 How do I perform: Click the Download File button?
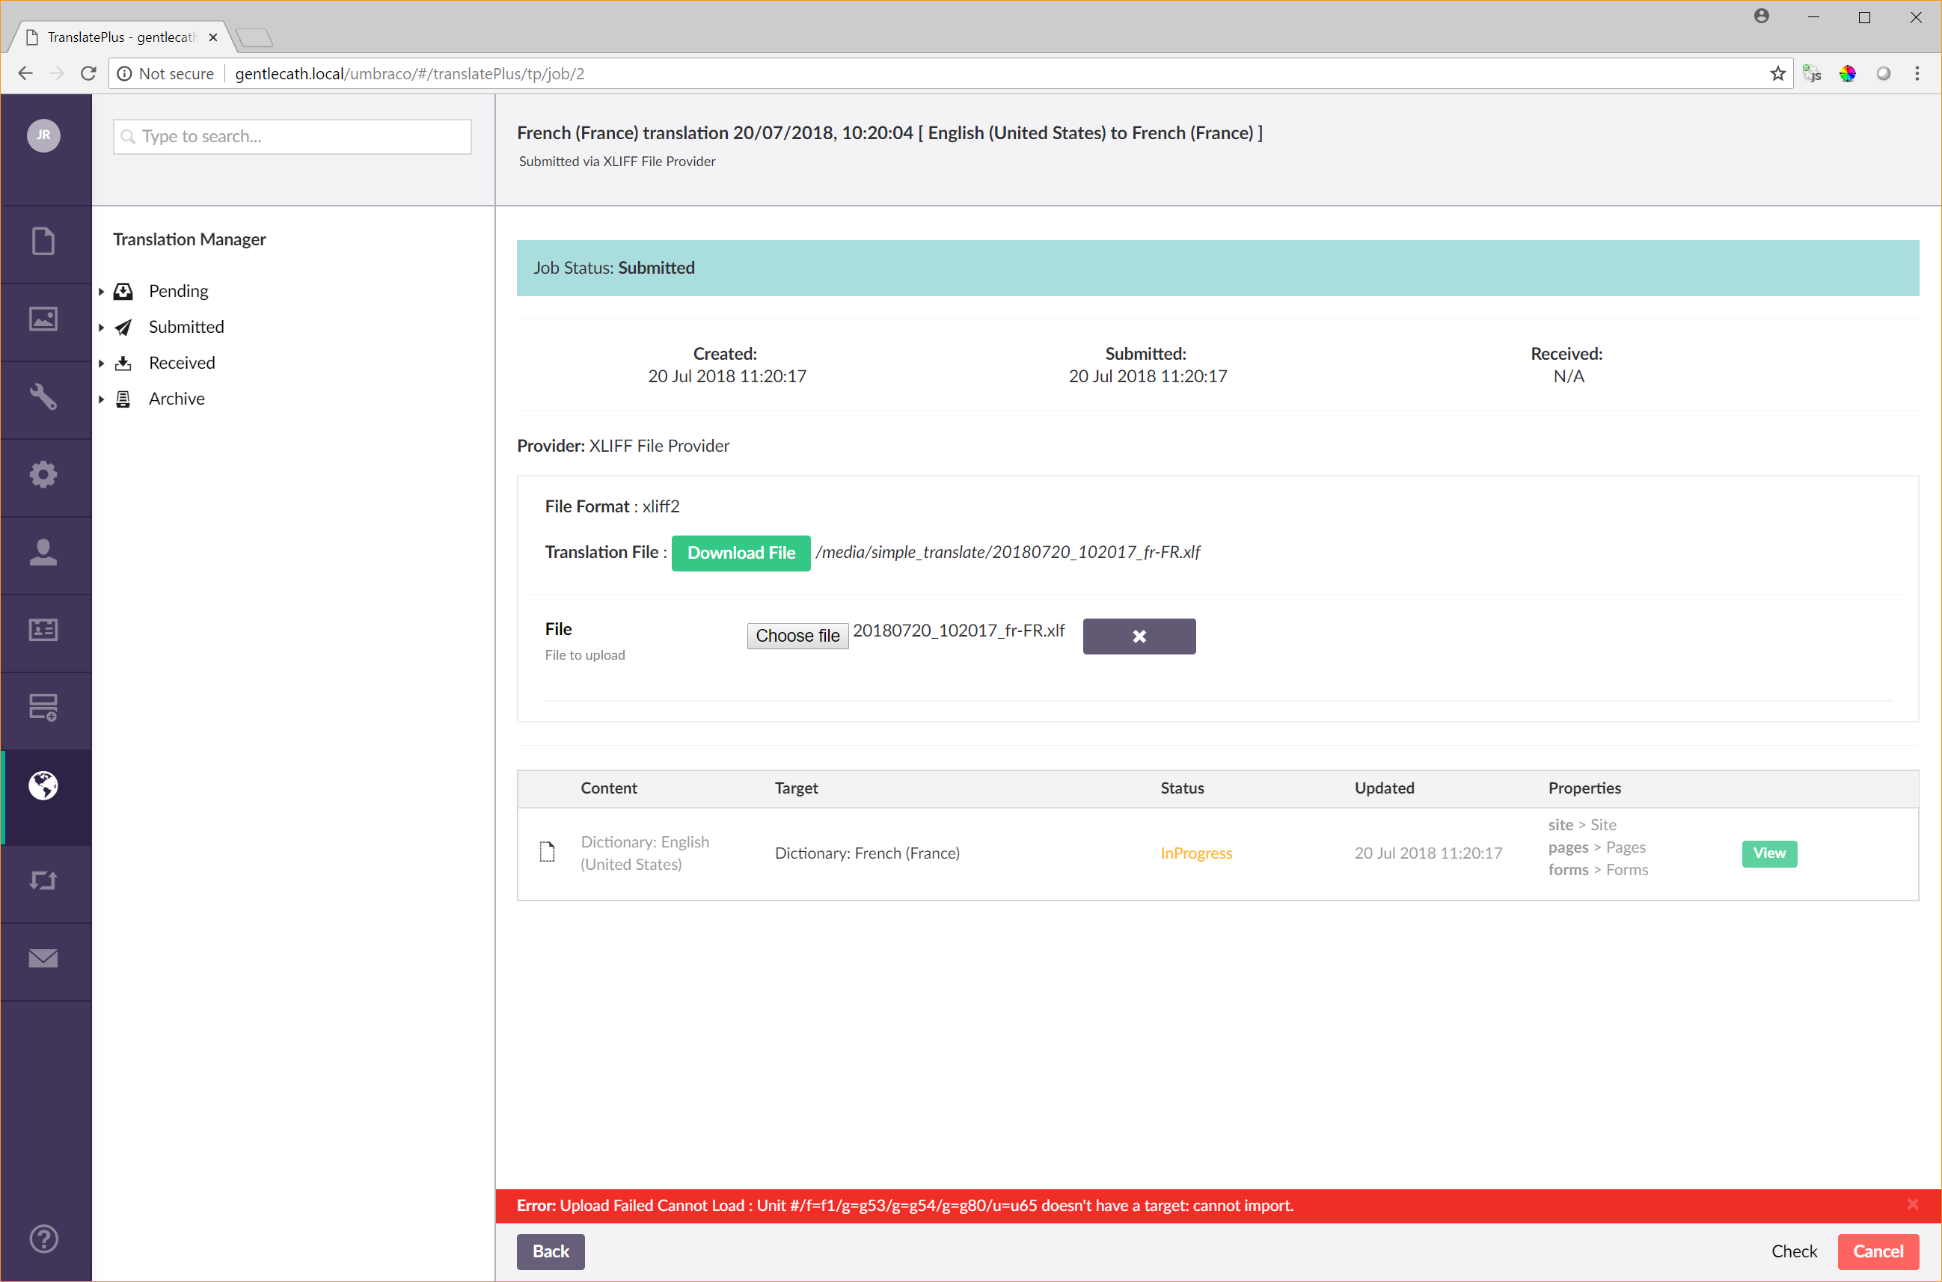740,553
